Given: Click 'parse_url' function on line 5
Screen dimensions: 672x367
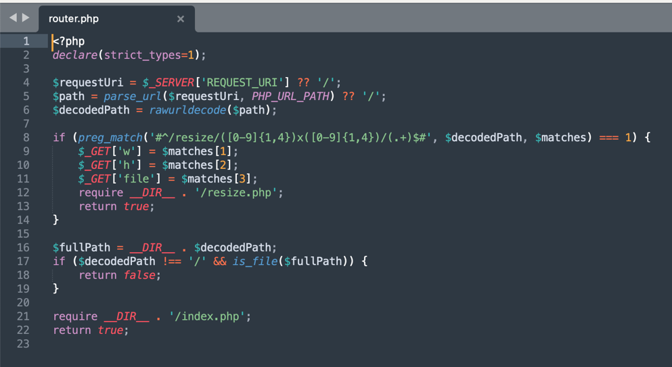Looking at the screenshot, I should [x=133, y=97].
